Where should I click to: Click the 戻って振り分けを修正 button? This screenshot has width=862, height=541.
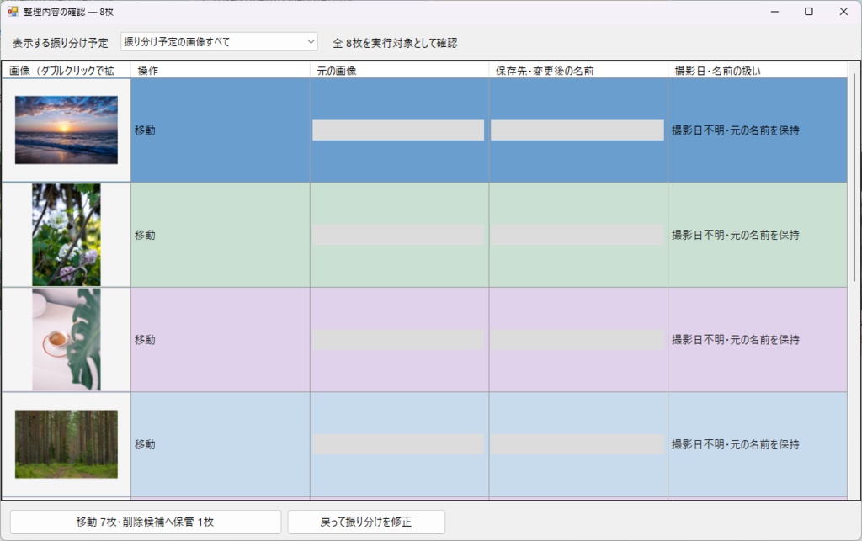point(366,522)
